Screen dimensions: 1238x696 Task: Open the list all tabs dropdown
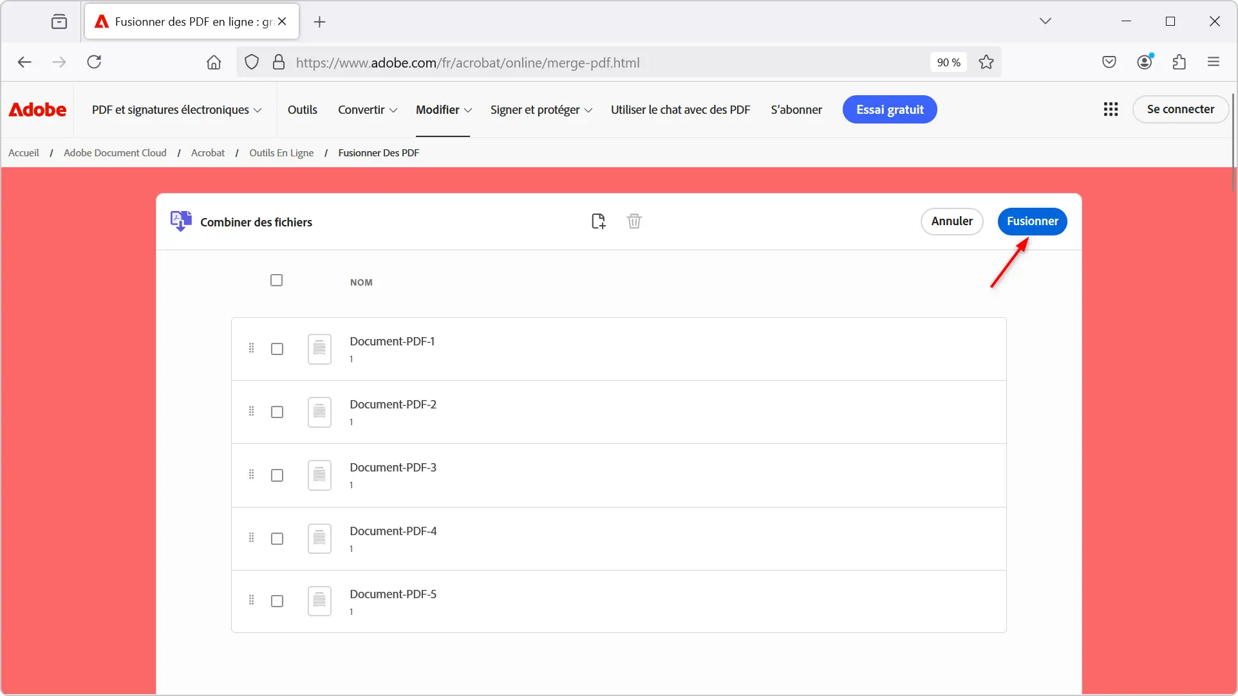(x=1046, y=21)
